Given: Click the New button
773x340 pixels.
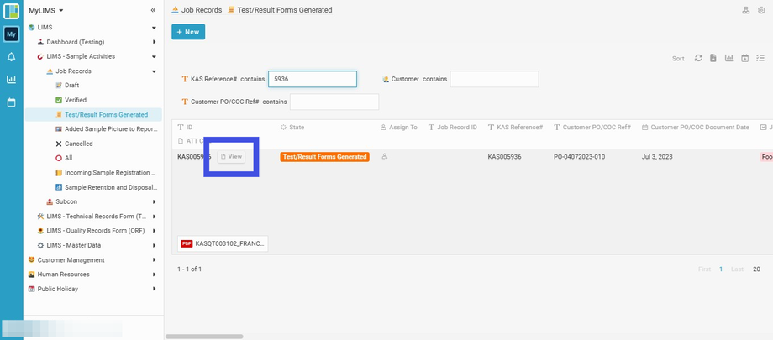Looking at the screenshot, I should pos(188,32).
